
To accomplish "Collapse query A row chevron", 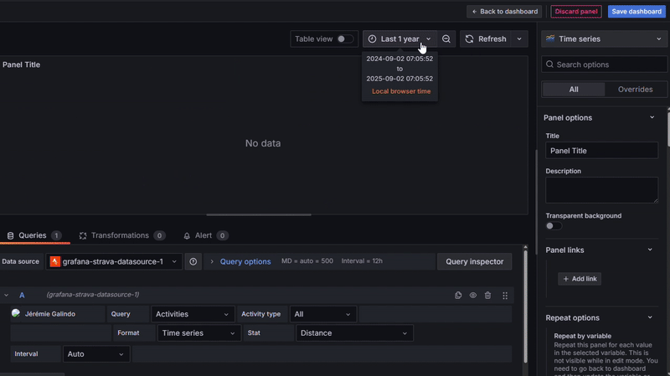I will (x=6, y=295).
